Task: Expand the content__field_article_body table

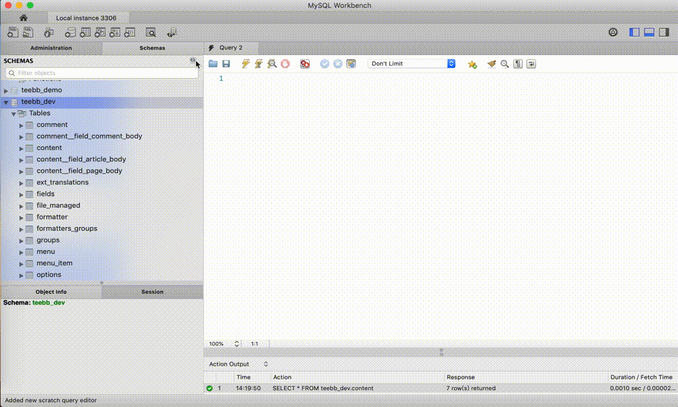Action: point(21,159)
